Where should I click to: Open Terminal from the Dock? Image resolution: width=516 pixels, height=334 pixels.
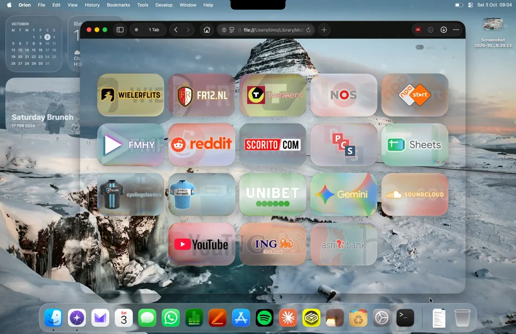[x=405, y=318]
